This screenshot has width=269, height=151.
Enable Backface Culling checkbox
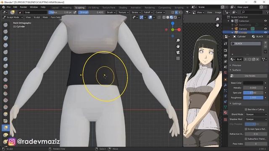coord(246,109)
